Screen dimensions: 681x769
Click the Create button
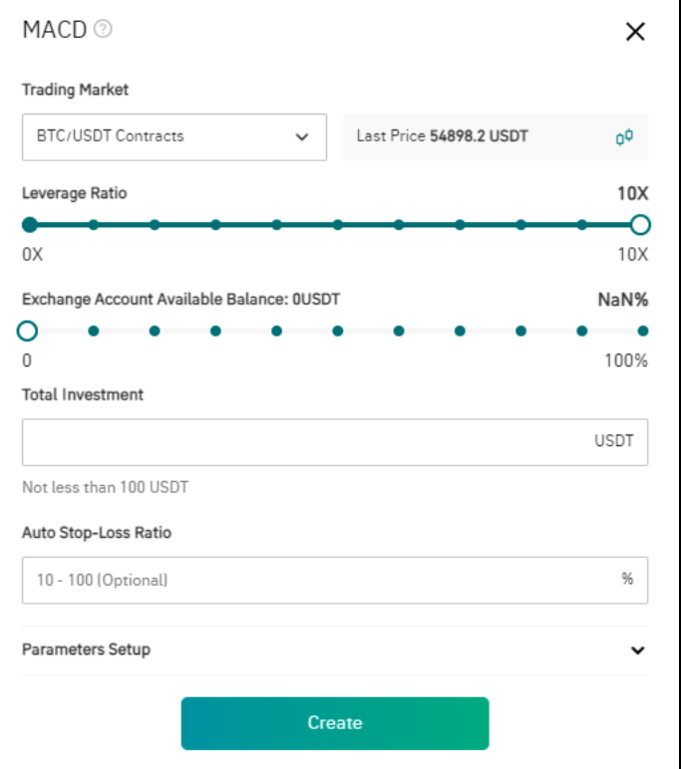(335, 723)
